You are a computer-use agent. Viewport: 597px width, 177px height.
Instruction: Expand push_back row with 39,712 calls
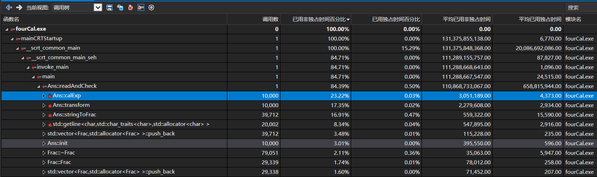tap(44, 134)
